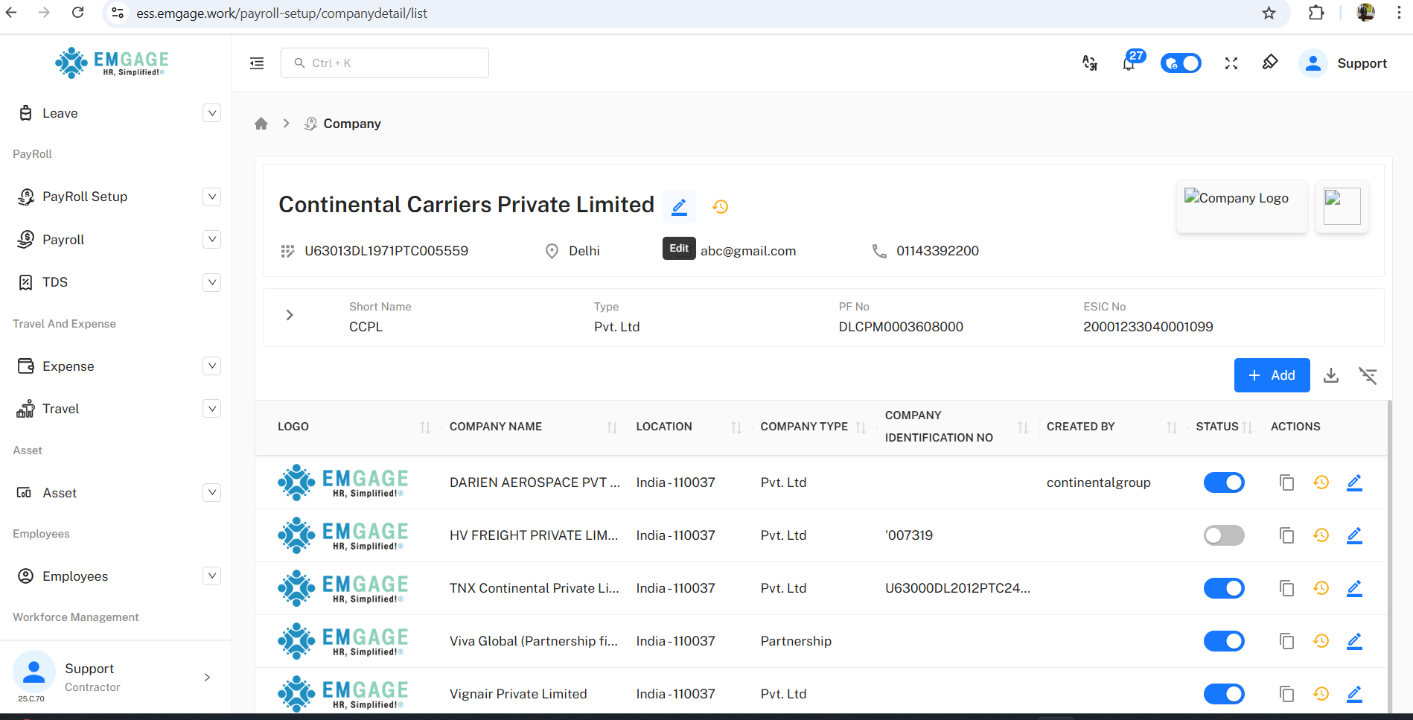Open the Travel menu item
The height and width of the screenshot is (720, 1413).
point(60,409)
